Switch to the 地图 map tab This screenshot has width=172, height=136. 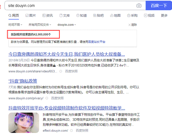pyautogui.click(x=115, y=16)
